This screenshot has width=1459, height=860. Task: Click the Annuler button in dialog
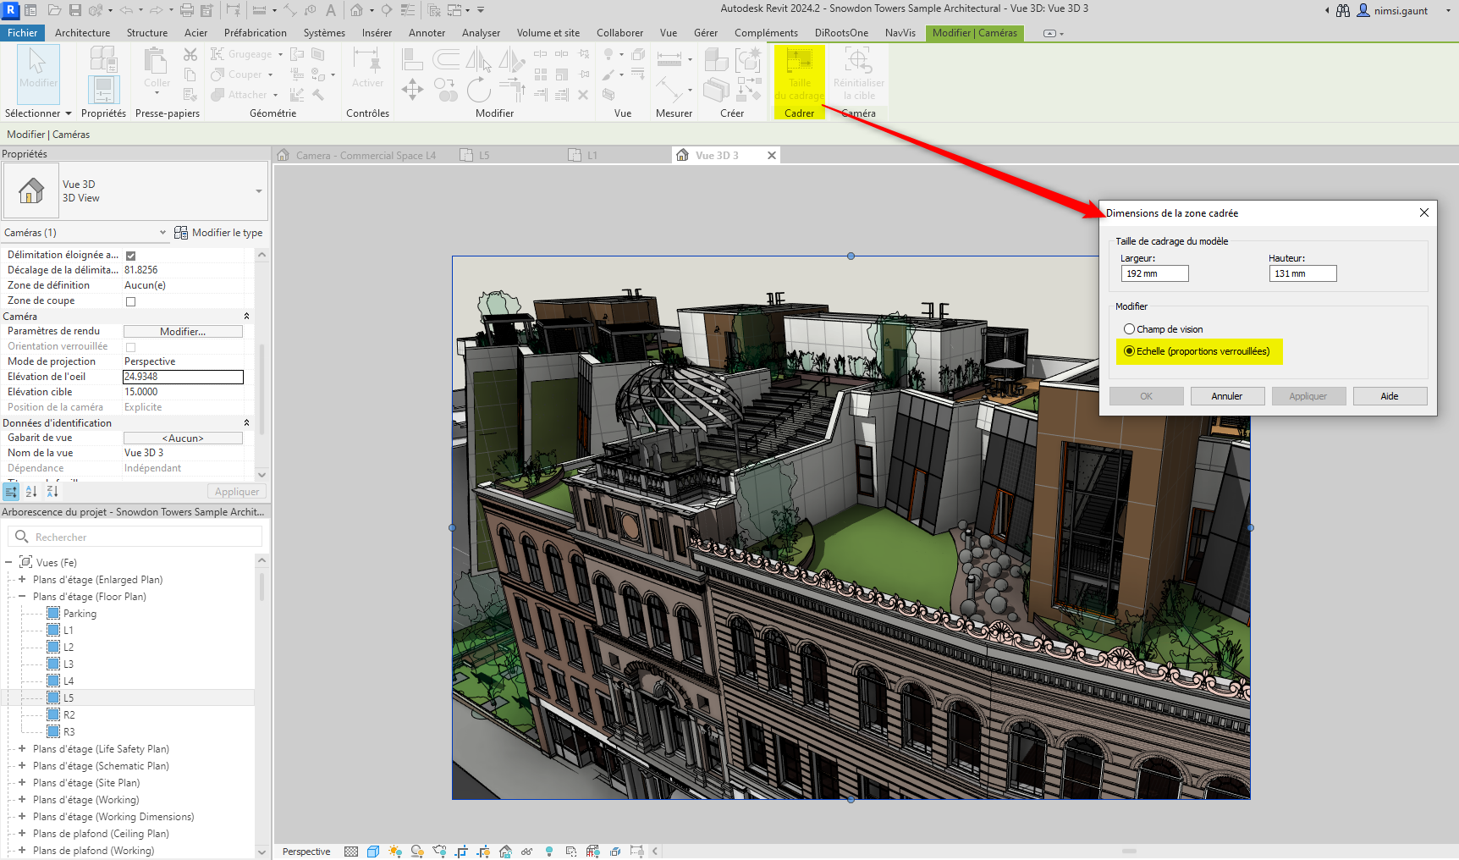(1226, 396)
